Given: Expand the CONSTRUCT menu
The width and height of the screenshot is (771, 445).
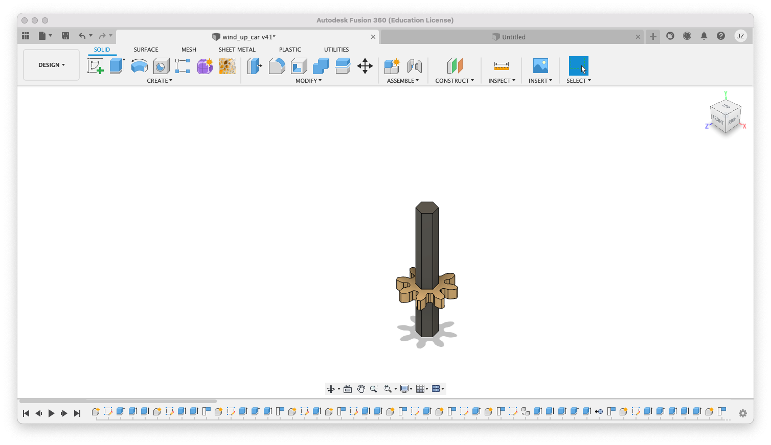Looking at the screenshot, I should [455, 81].
